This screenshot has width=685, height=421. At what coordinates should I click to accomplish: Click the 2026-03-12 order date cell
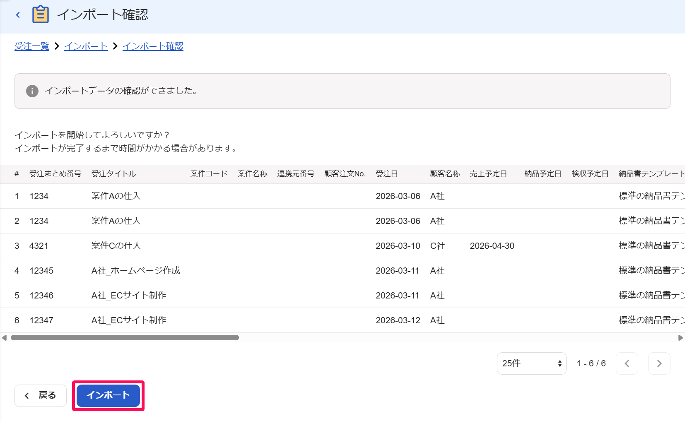click(x=398, y=320)
